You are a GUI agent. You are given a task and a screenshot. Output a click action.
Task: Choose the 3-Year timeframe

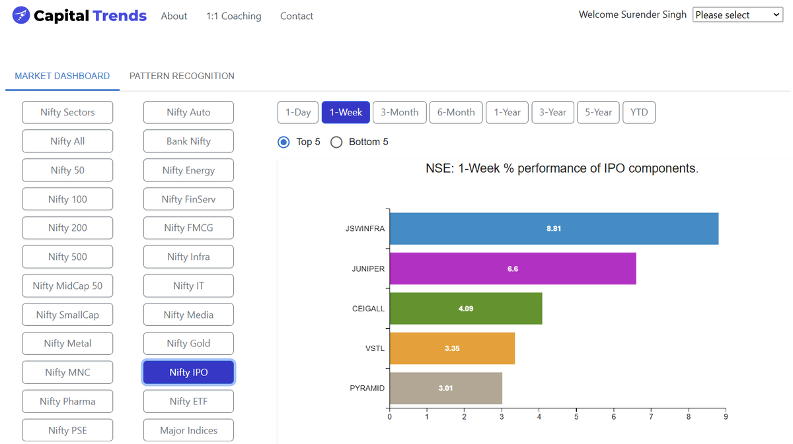click(552, 112)
